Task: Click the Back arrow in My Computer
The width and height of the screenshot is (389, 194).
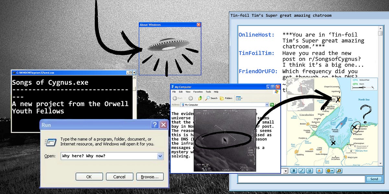Action: [x=175, y=98]
